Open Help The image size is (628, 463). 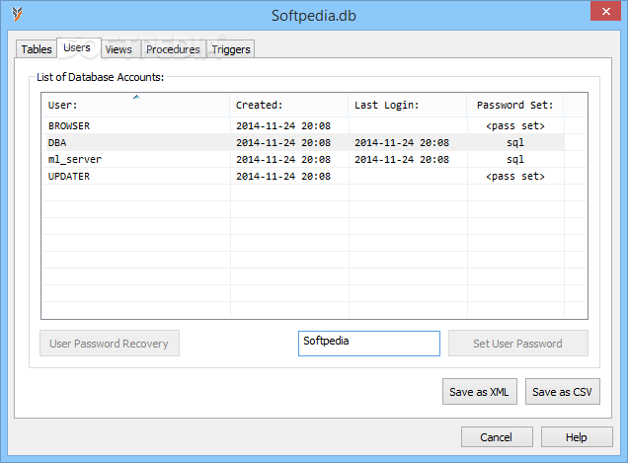(577, 437)
